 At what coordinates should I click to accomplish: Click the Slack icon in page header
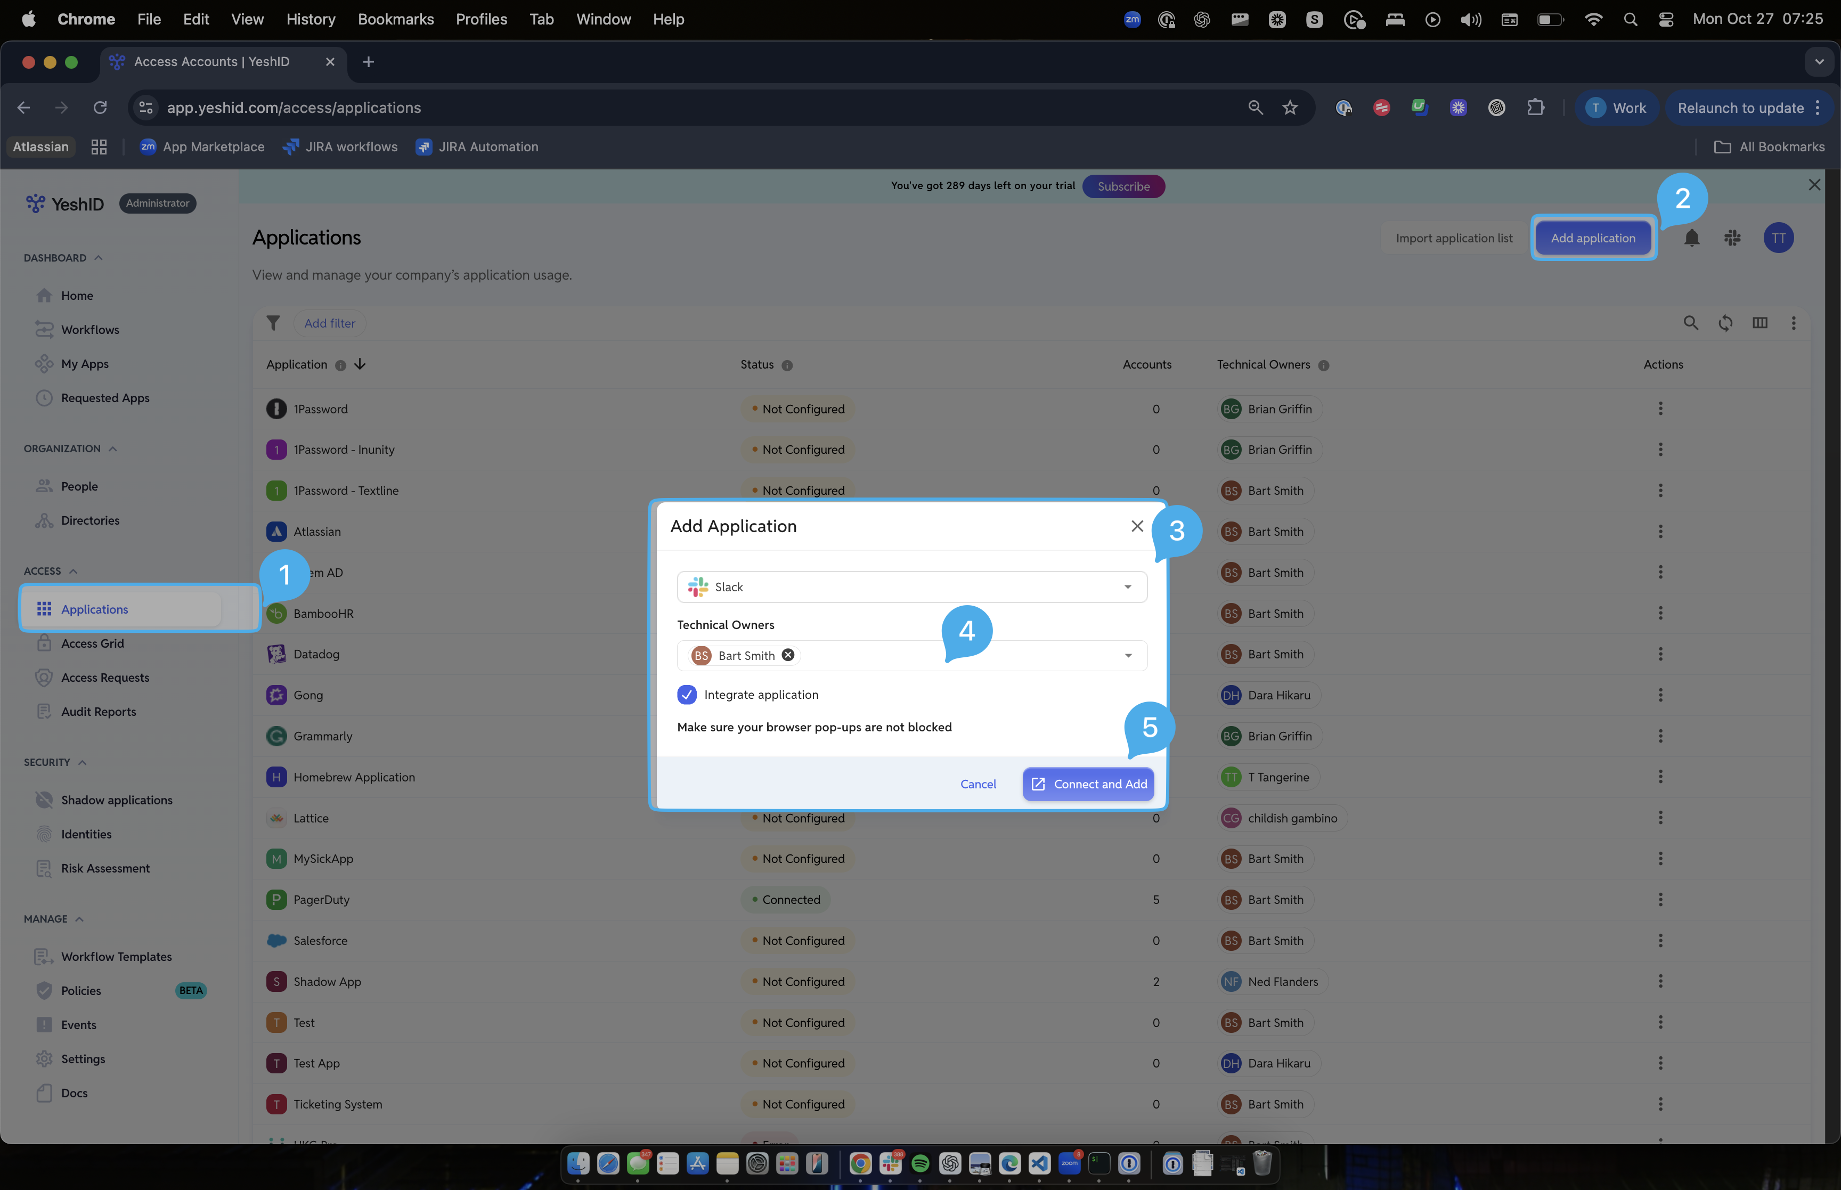click(1732, 238)
